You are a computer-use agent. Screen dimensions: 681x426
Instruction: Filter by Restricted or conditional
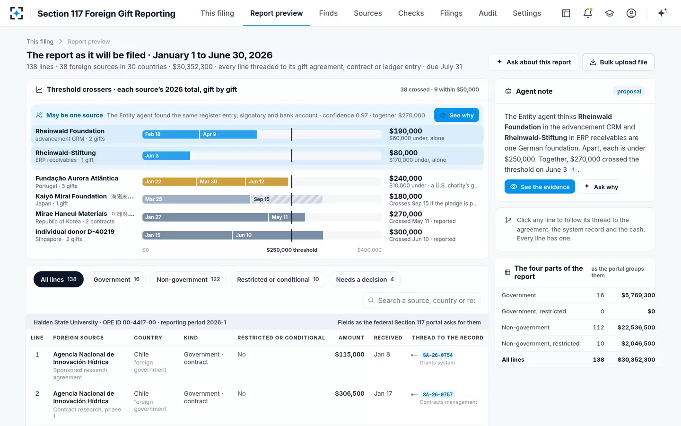coord(278,280)
